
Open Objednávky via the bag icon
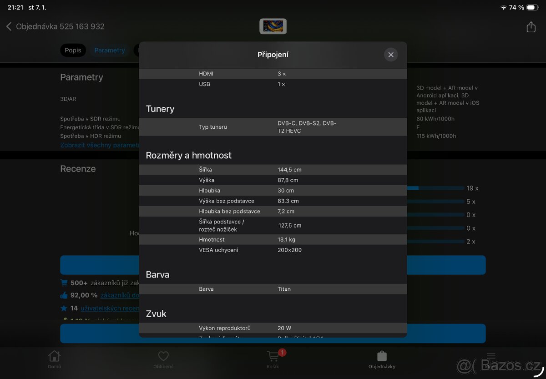click(x=382, y=356)
